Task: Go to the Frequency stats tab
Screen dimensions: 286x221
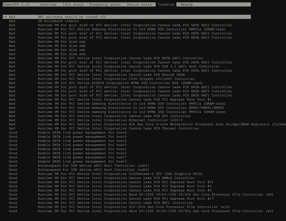Action: pos(105,4)
